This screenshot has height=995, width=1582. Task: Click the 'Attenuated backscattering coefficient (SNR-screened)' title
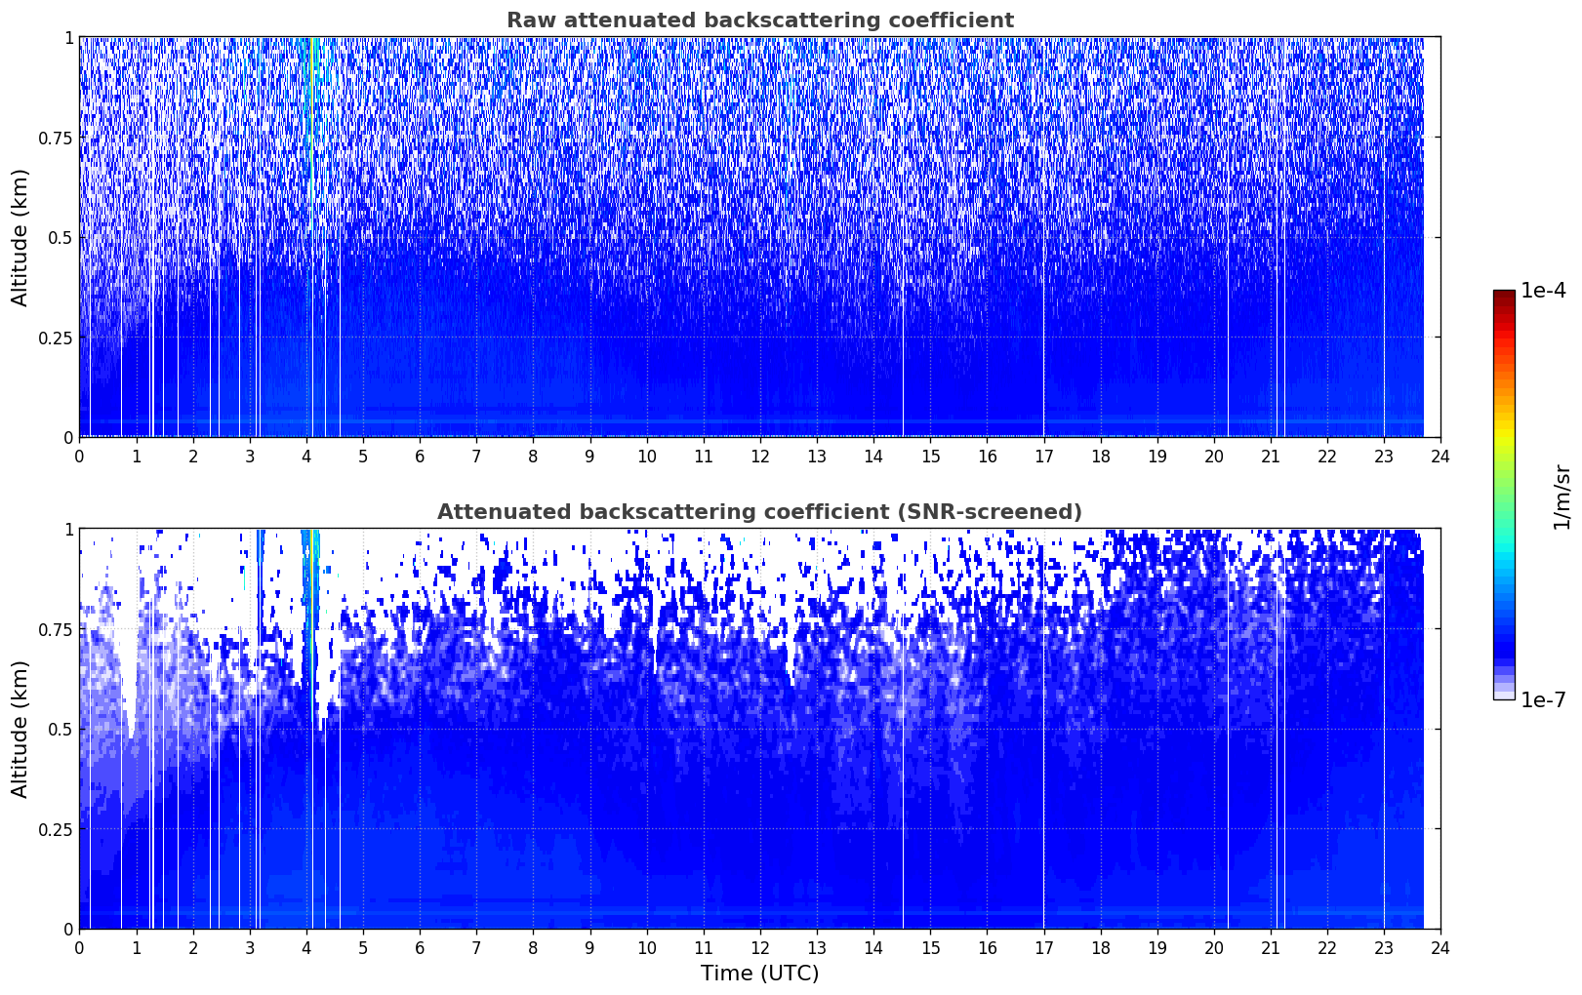pos(759,512)
